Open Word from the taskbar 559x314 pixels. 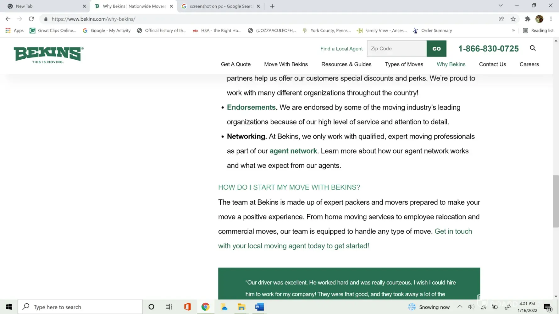(x=259, y=307)
